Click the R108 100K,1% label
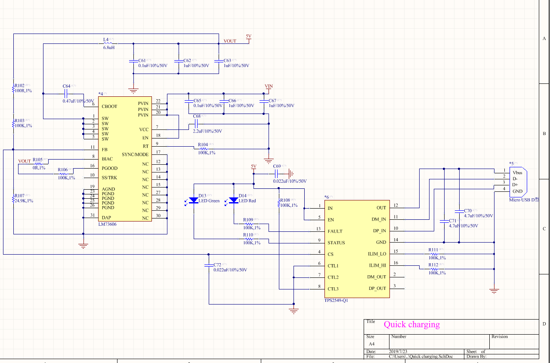550x363 pixels. pos(289,203)
